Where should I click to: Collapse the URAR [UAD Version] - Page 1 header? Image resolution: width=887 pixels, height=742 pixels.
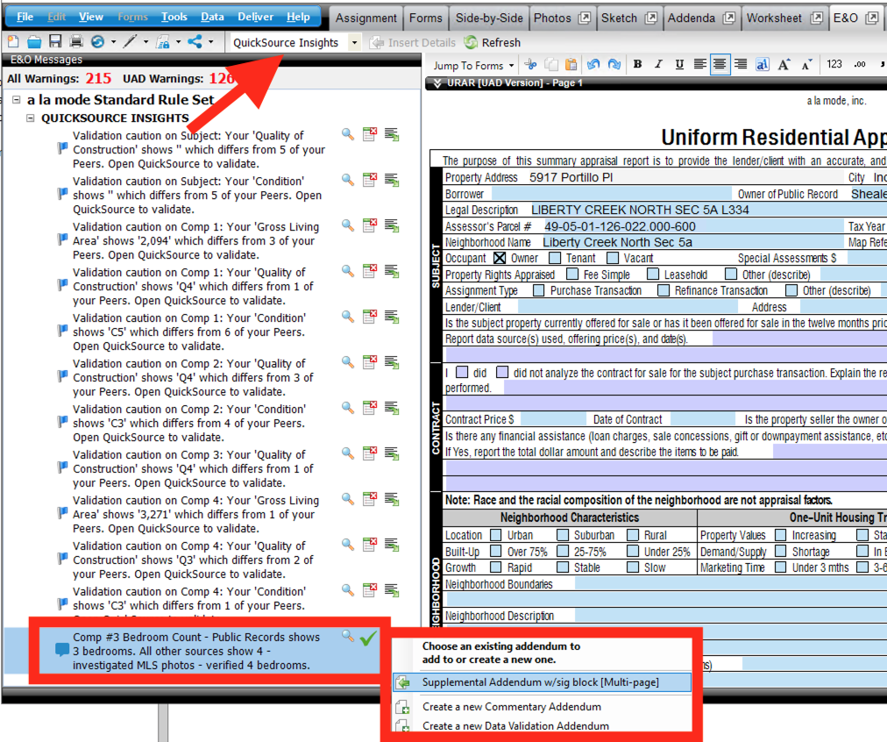[x=437, y=83]
